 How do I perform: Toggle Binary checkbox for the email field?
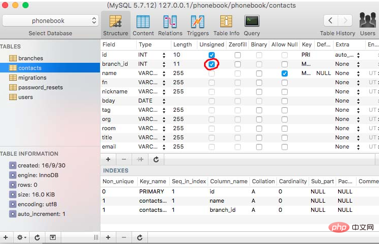coord(259,147)
